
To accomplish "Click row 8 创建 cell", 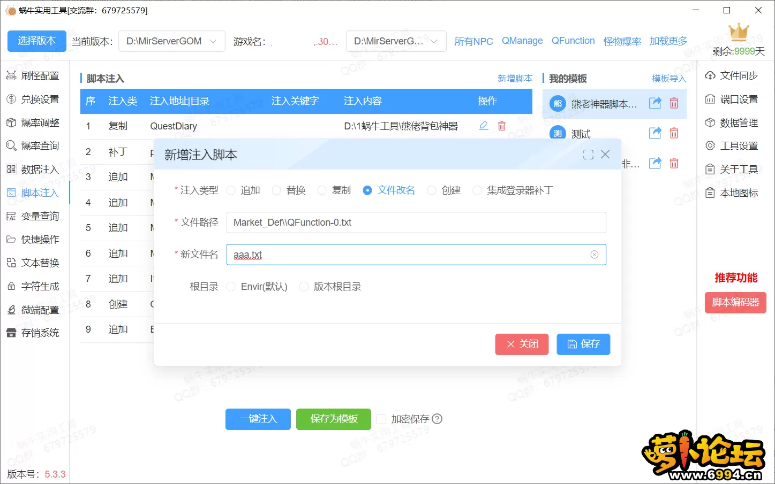I will tap(118, 304).
